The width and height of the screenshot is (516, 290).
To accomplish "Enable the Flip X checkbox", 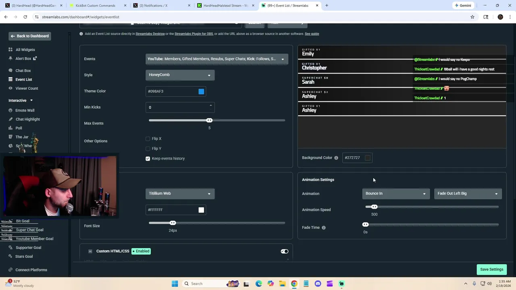I will click(x=148, y=139).
